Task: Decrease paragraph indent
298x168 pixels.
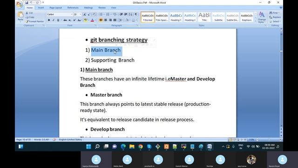Action: click(x=121, y=14)
